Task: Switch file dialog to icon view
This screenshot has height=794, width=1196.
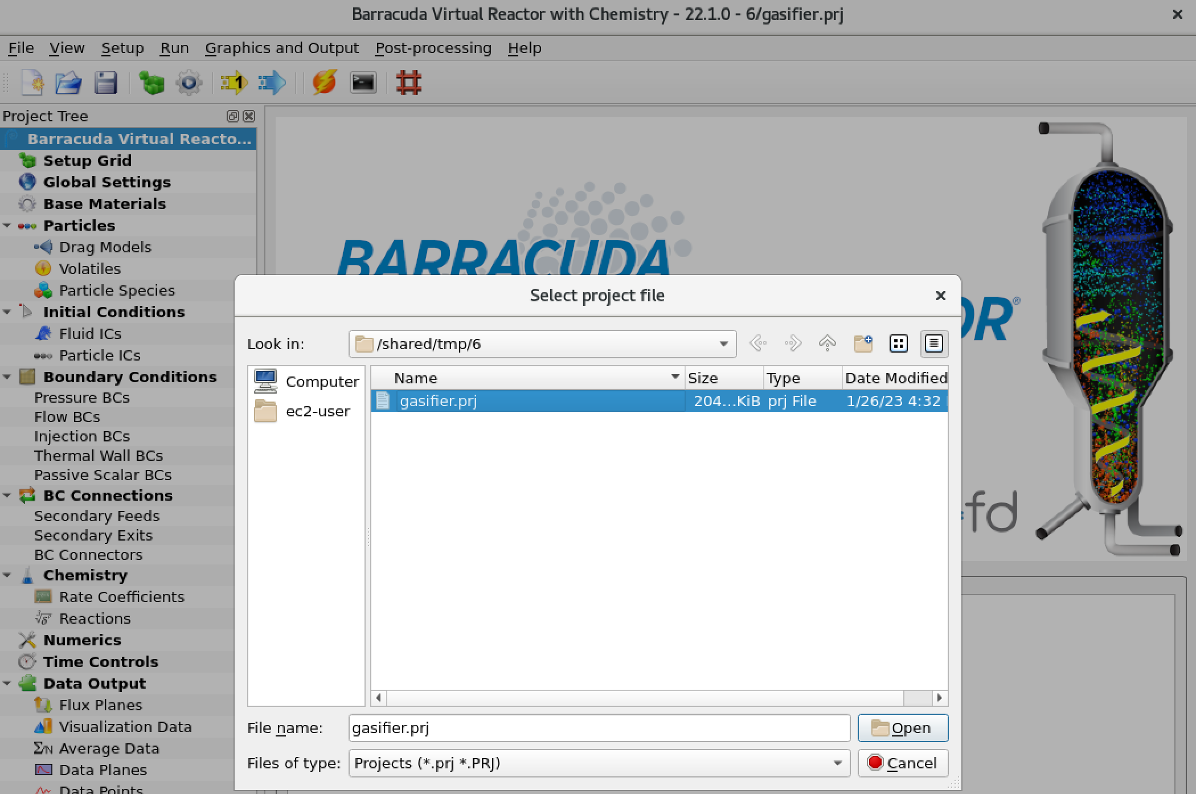Action: (898, 343)
